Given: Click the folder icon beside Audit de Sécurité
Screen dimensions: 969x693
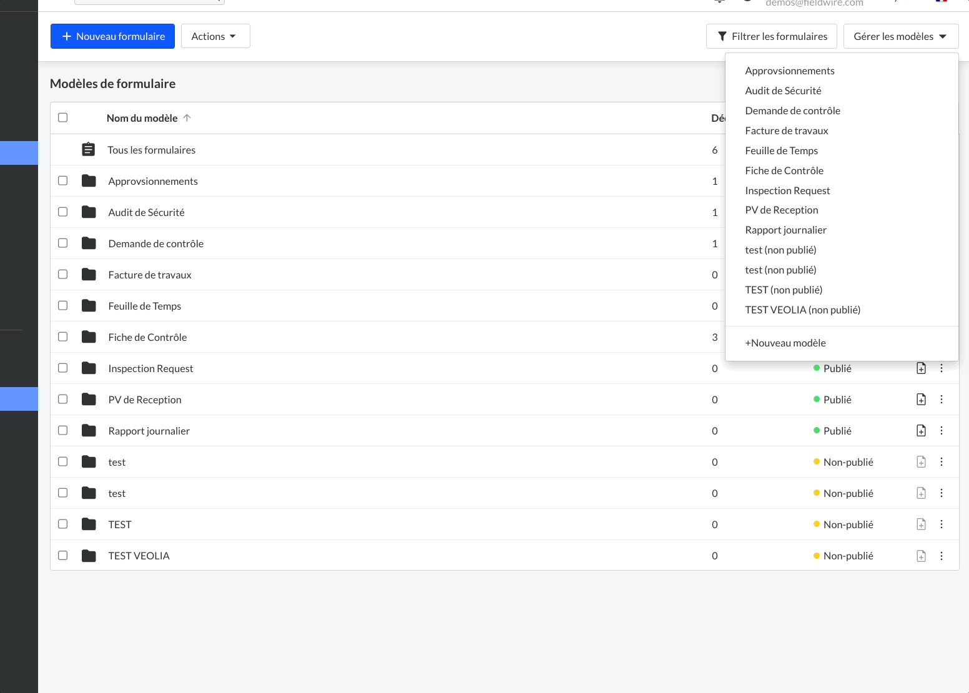Looking at the screenshot, I should click(89, 212).
